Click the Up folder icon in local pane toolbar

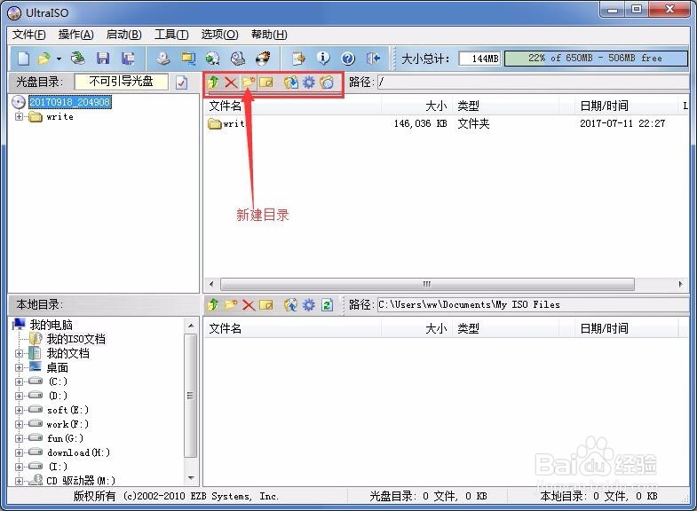pos(213,305)
